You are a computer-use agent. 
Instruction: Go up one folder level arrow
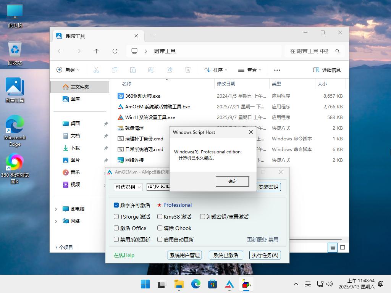97,51
